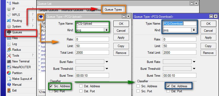Image resolution: width=219 pixels, height=96 pixels.
Task: Expand Burst Rate in PCQ-Download
Action: (x=194, y=62)
